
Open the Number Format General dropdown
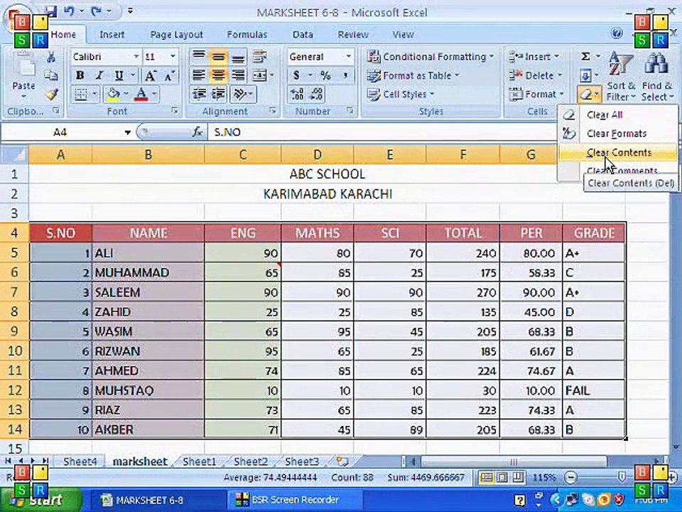348,57
